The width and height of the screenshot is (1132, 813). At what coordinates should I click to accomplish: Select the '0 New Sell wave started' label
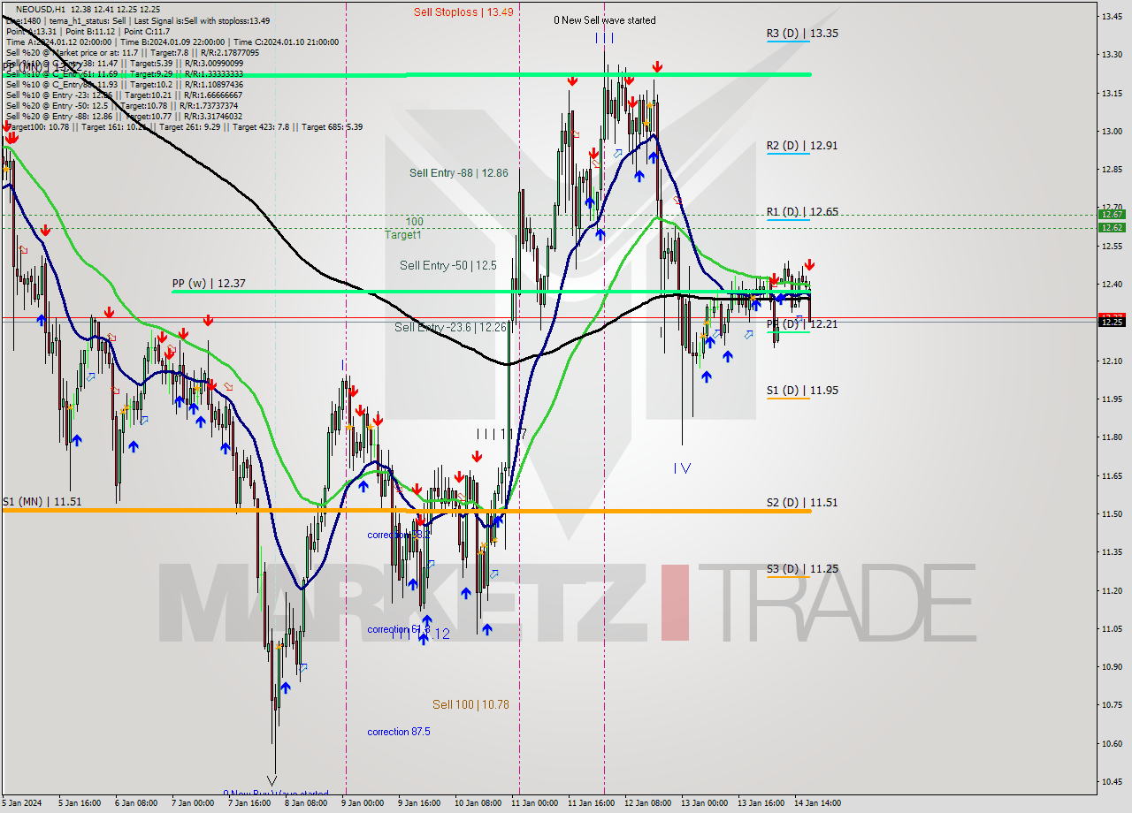tap(605, 20)
